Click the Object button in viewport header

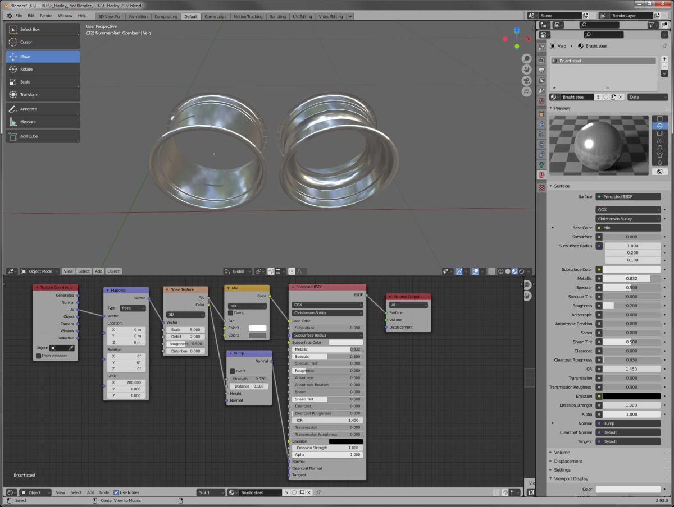pyautogui.click(x=113, y=271)
